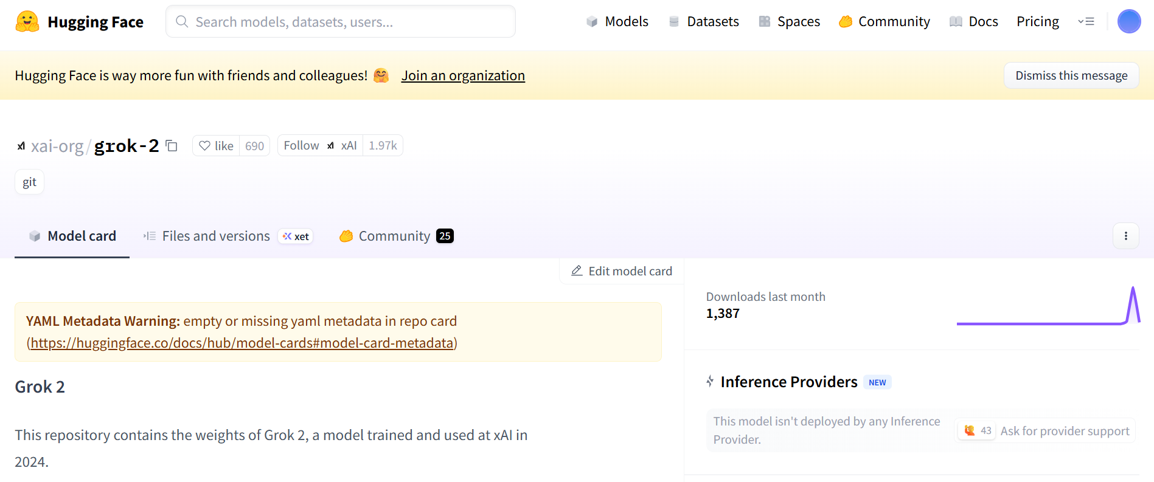
Task: Click the 1,387 downloads value
Action: point(723,314)
